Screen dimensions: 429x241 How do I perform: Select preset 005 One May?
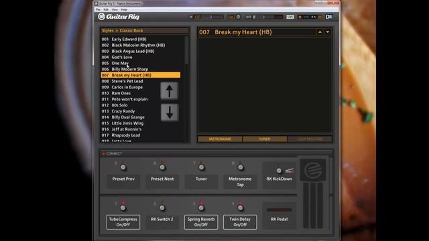pyautogui.click(x=141, y=63)
